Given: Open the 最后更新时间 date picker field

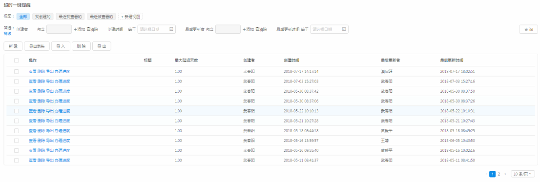Looking at the screenshot, I should (329, 29).
